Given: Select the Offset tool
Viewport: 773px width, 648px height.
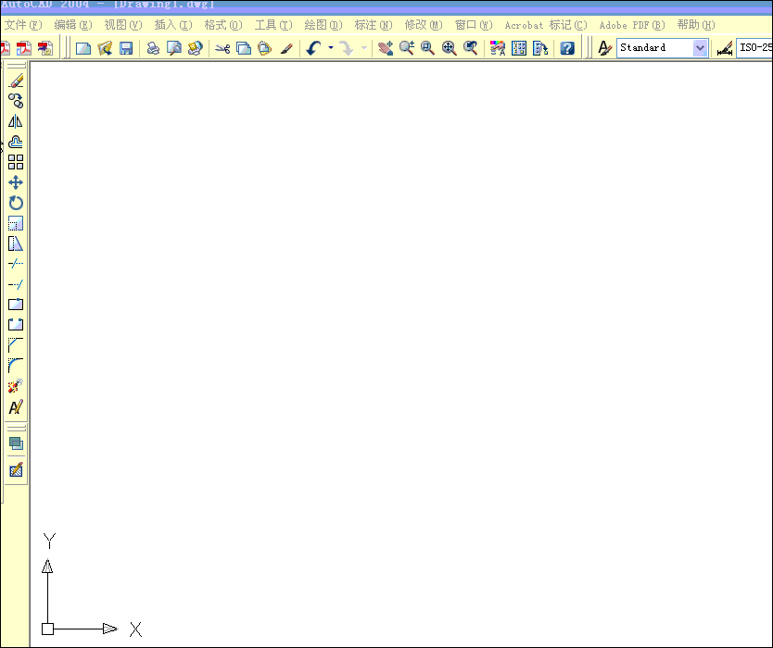Looking at the screenshot, I should point(16,142).
